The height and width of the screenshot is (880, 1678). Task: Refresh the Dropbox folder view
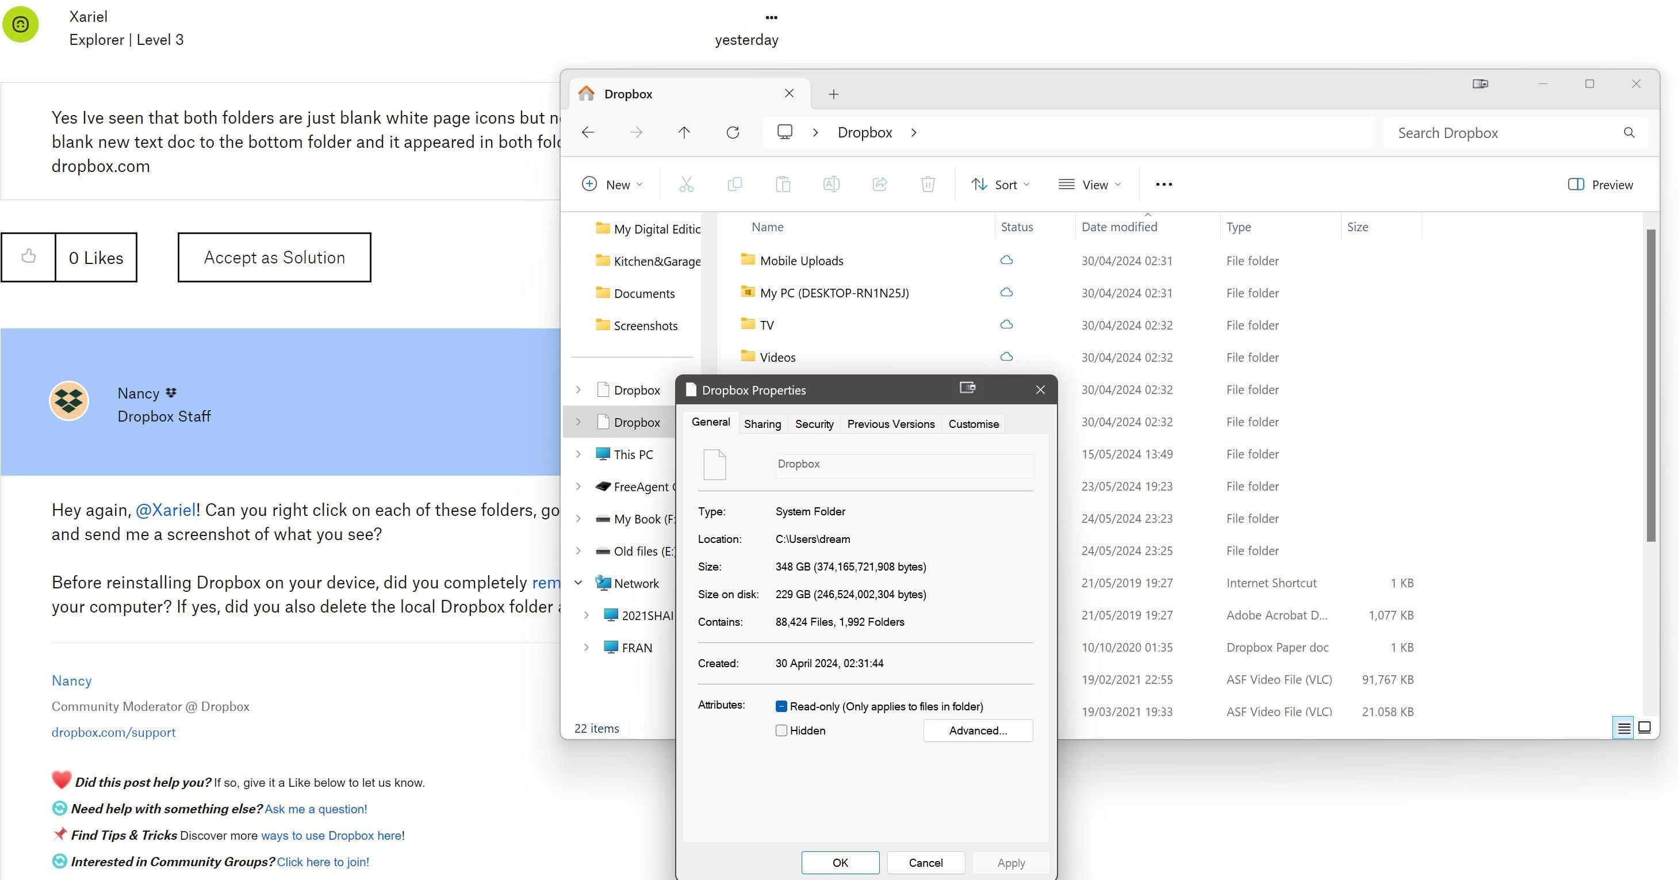click(732, 132)
